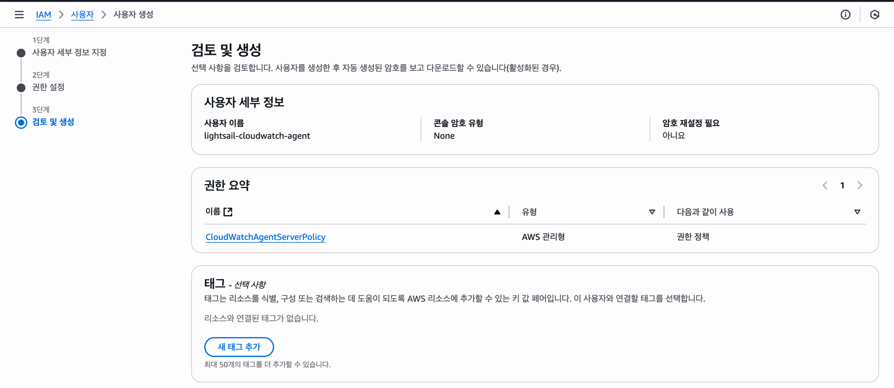Click the 검토 및 생성 step label

click(53, 122)
